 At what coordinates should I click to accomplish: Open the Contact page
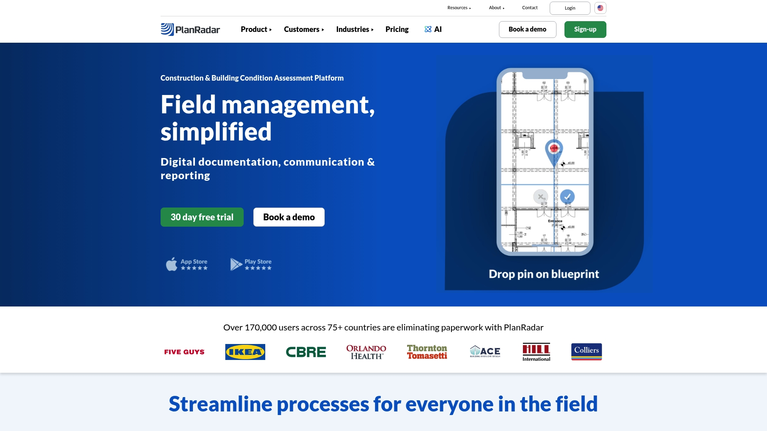(x=530, y=8)
